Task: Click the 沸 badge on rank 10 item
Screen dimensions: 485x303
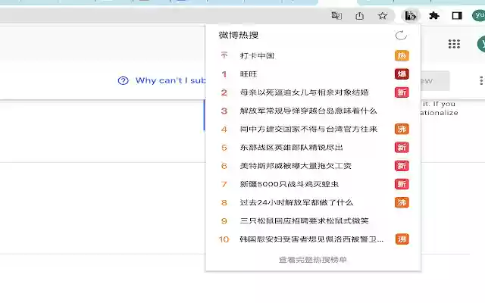Action: 402,239
